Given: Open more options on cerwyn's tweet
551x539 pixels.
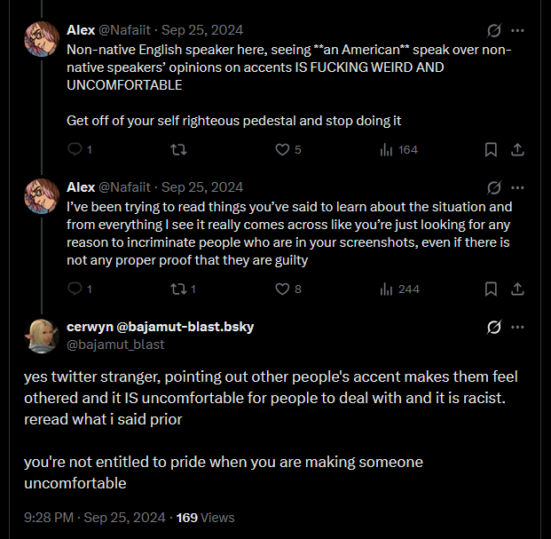Looking at the screenshot, I should (518, 327).
